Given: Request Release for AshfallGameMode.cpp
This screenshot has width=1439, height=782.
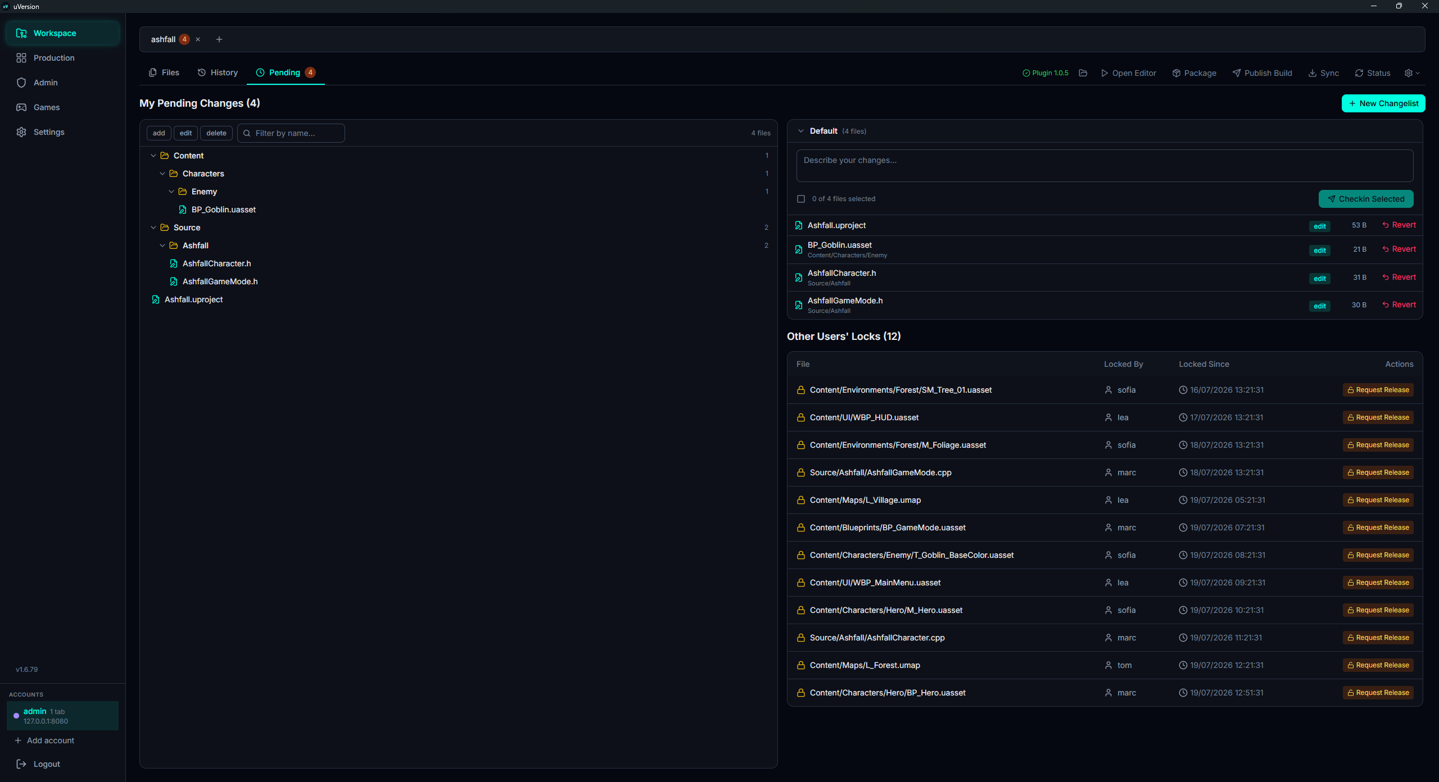Looking at the screenshot, I should [x=1378, y=472].
